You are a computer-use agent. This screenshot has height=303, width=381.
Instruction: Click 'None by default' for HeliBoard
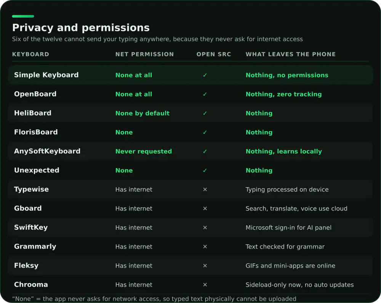tap(142, 113)
